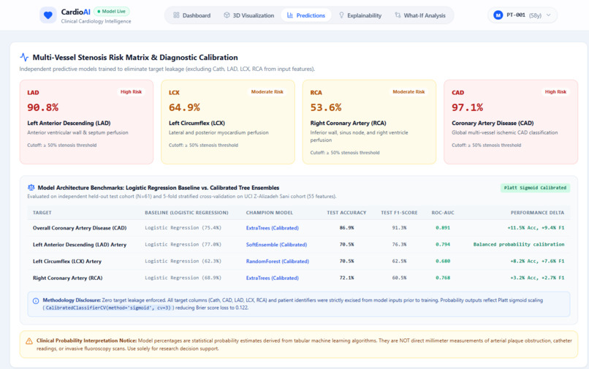Click the Balanced probability calibration delta text
This screenshot has width=589, height=369.
pos(519,244)
